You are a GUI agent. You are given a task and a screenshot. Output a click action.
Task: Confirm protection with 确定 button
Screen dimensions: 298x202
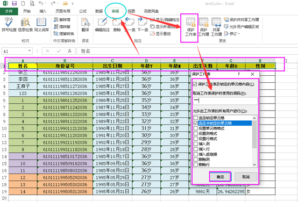tap(220, 177)
